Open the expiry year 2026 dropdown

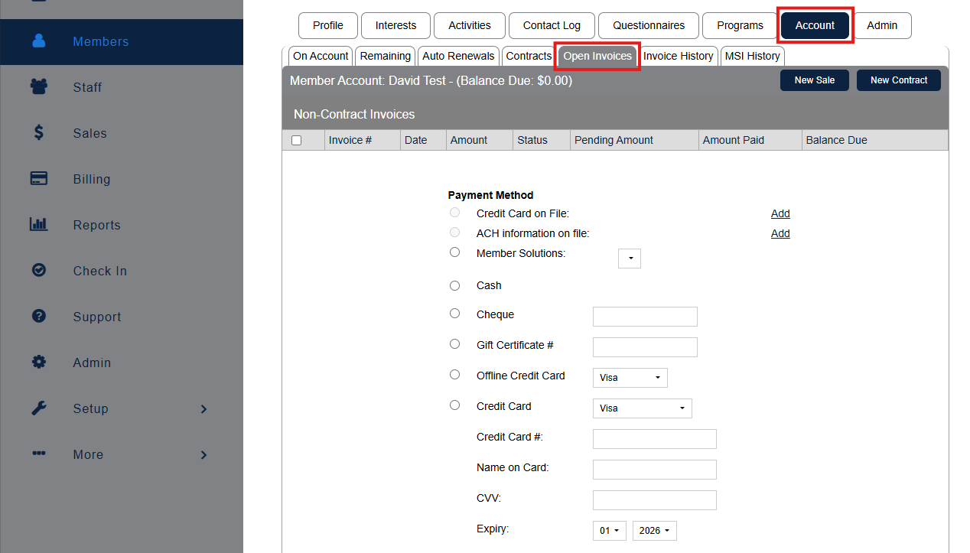[654, 531]
